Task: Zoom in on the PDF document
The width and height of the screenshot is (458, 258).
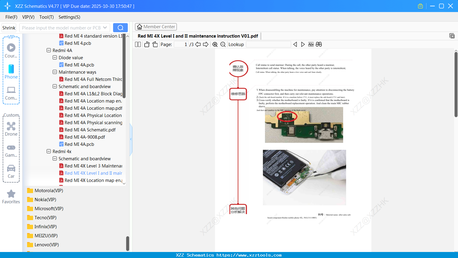Action: (x=215, y=44)
